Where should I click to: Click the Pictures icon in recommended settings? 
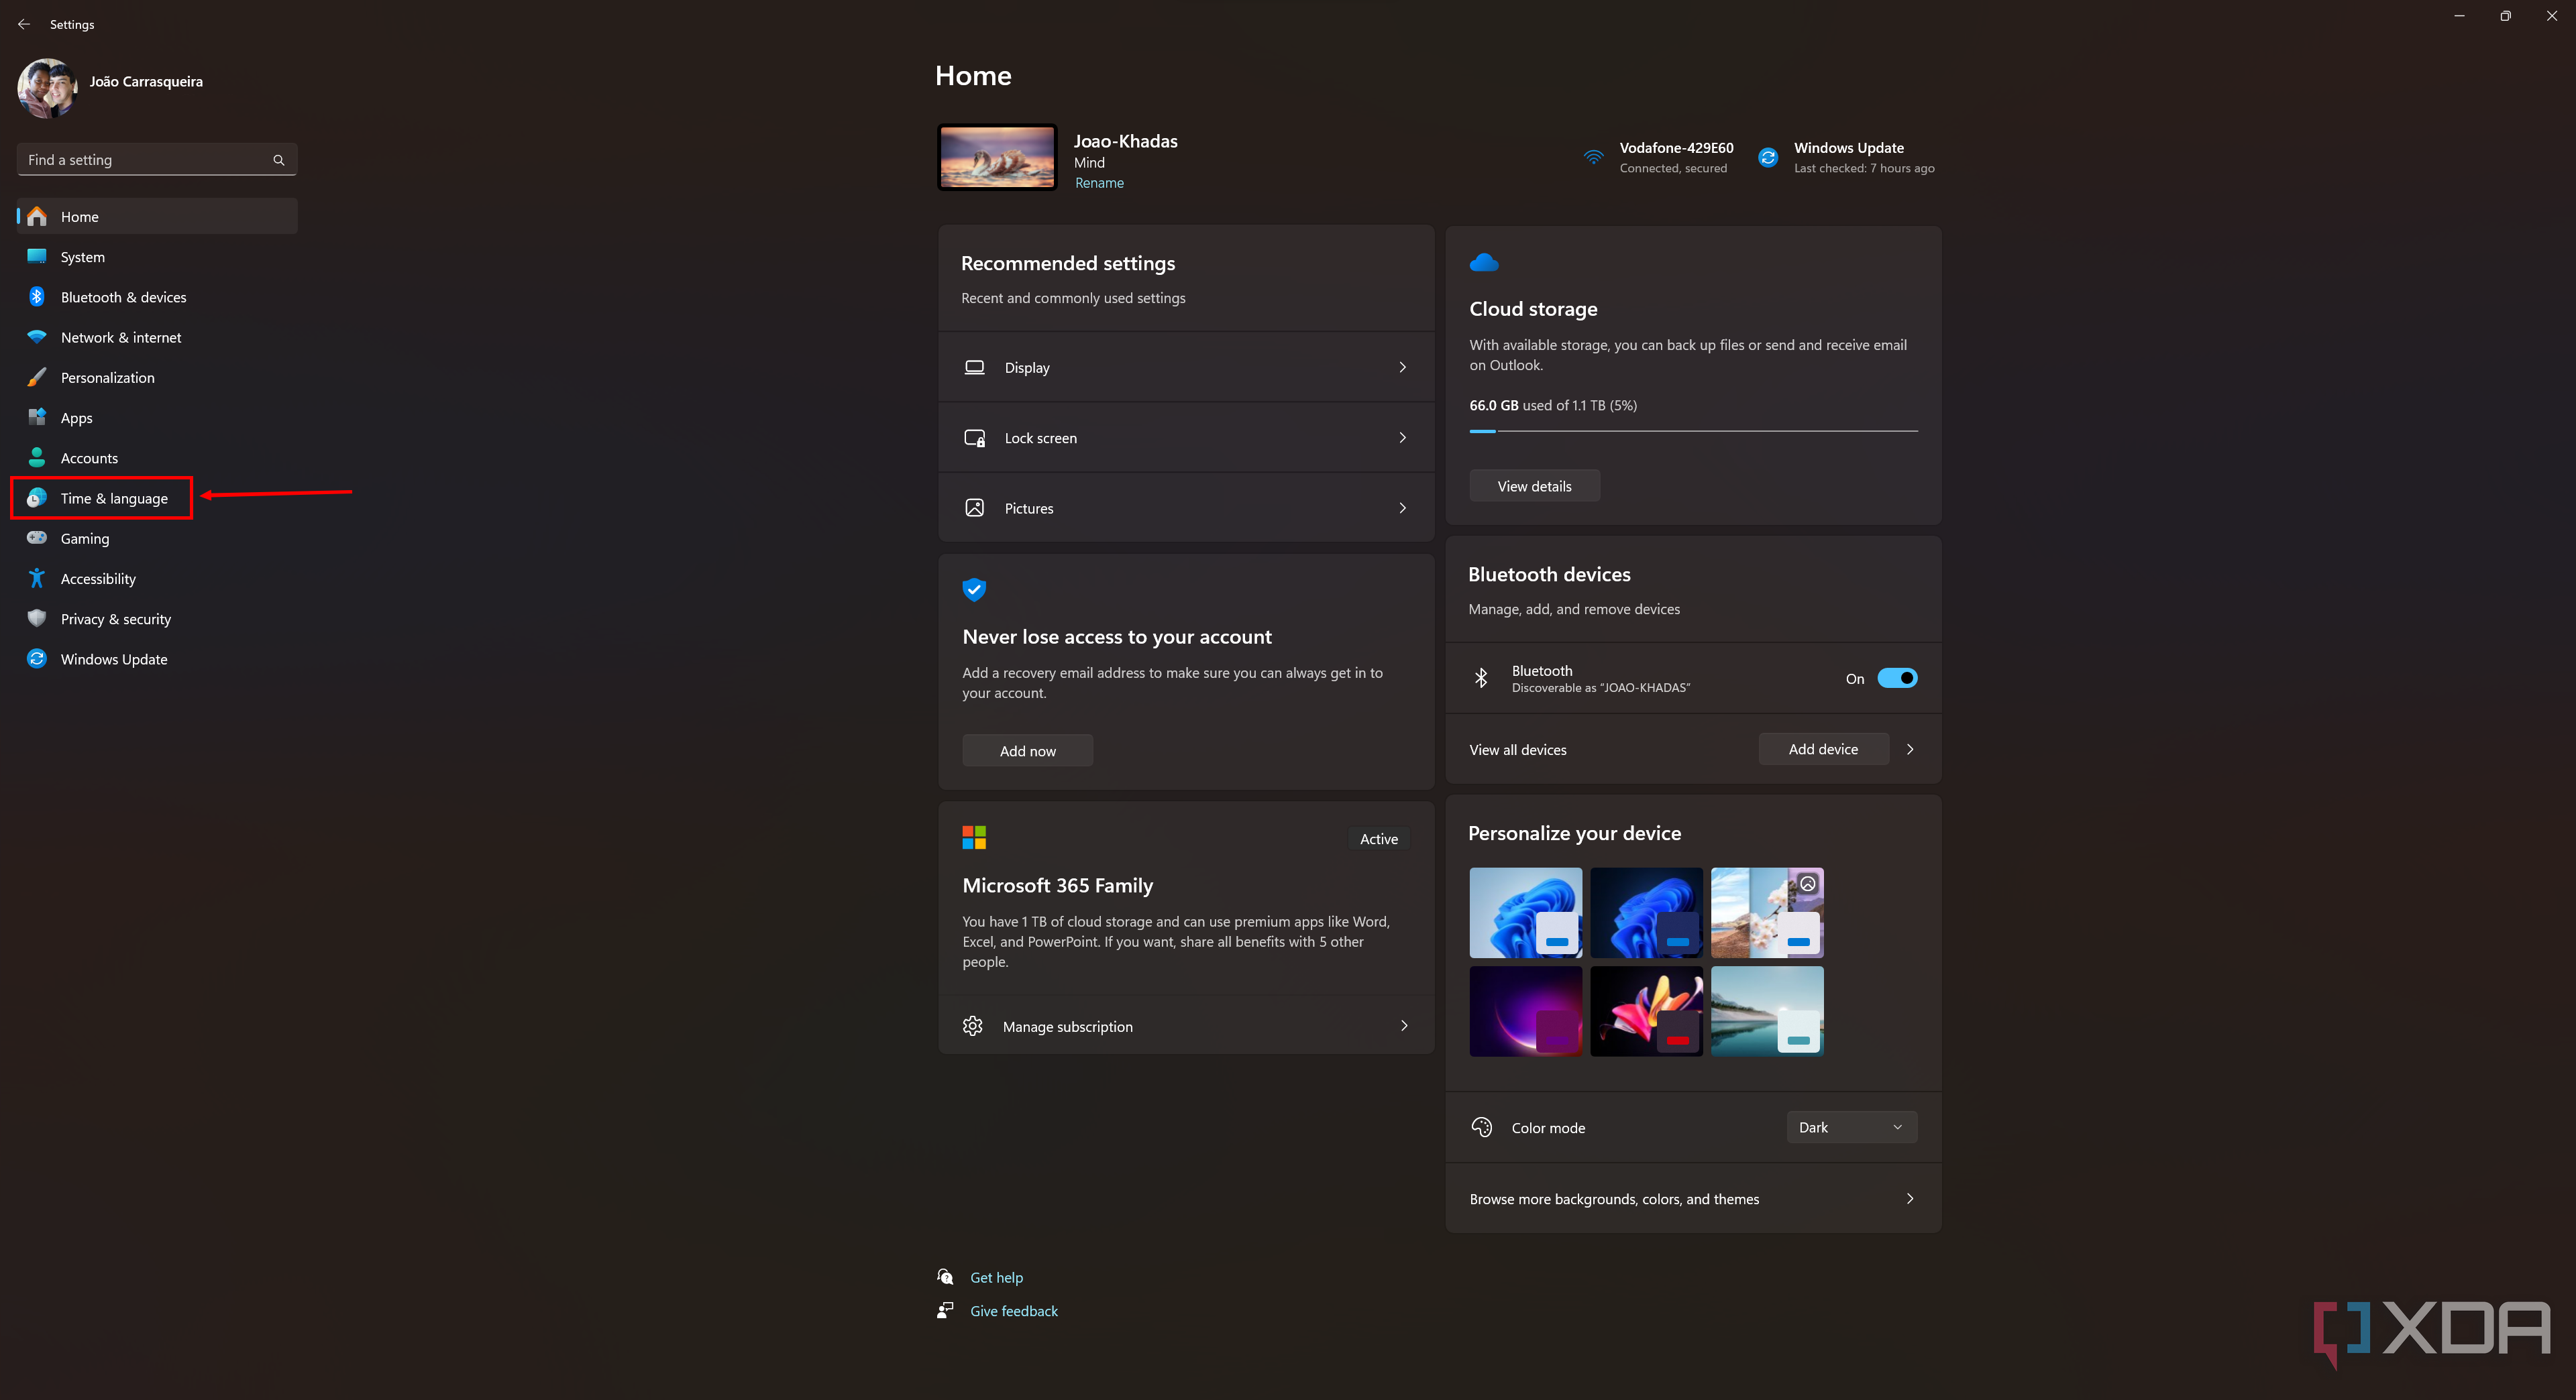(974, 508)
